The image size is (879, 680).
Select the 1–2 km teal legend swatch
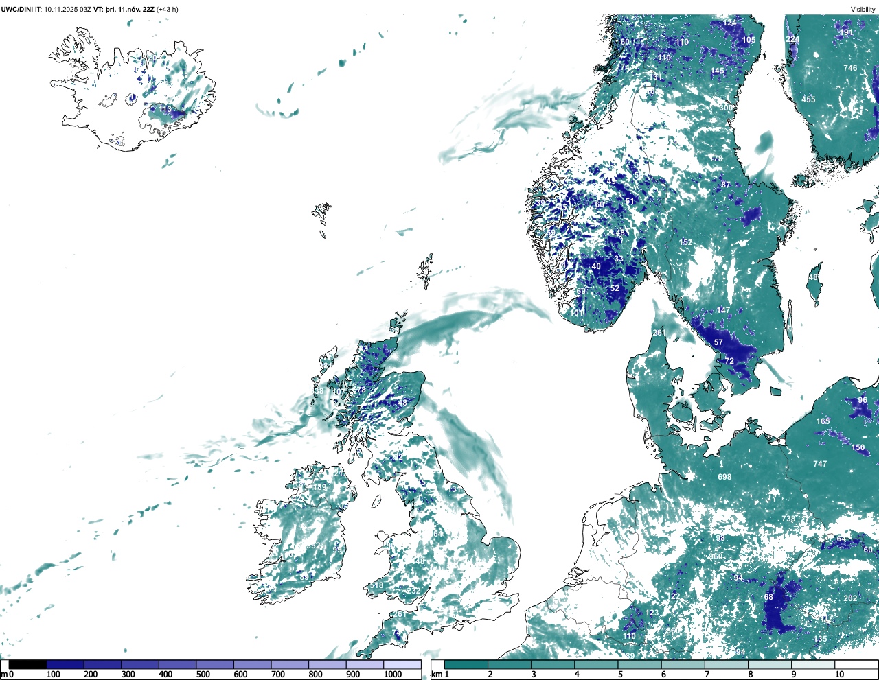click(466, 664)
